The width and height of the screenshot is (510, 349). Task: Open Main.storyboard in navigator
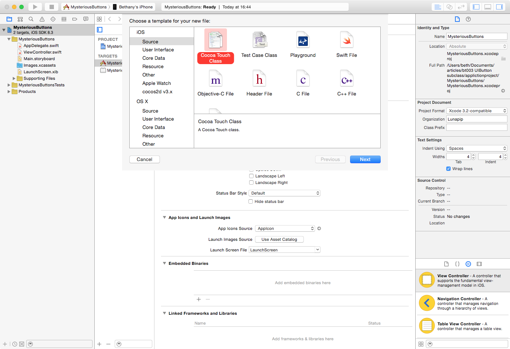[x=39, y=59]
